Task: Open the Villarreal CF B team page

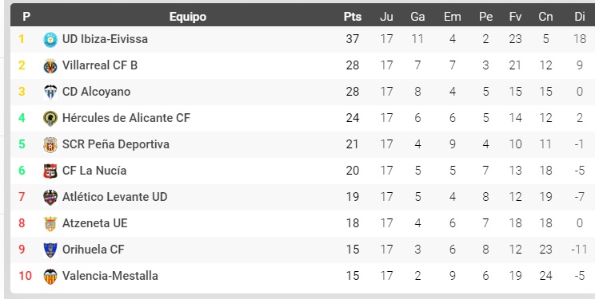Action: coord(100,65)
